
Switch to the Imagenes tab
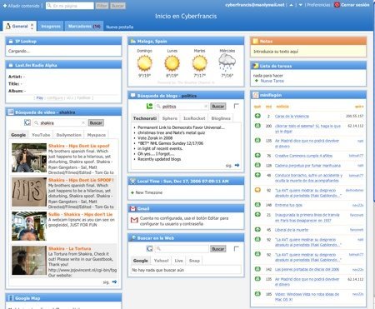[51, 26]
